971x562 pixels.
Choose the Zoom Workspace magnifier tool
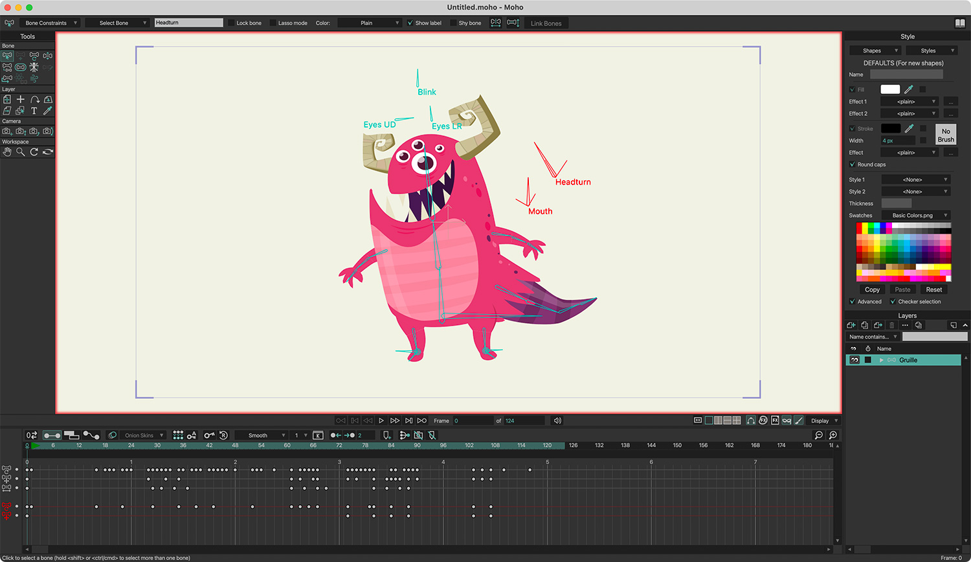[x=21, y=152]
